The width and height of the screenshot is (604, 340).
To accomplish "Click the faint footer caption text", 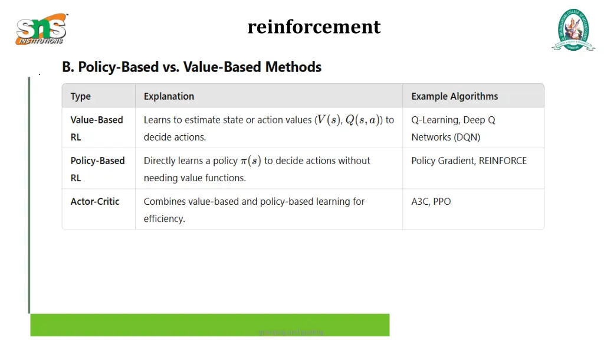I will [x=291, y=332].
